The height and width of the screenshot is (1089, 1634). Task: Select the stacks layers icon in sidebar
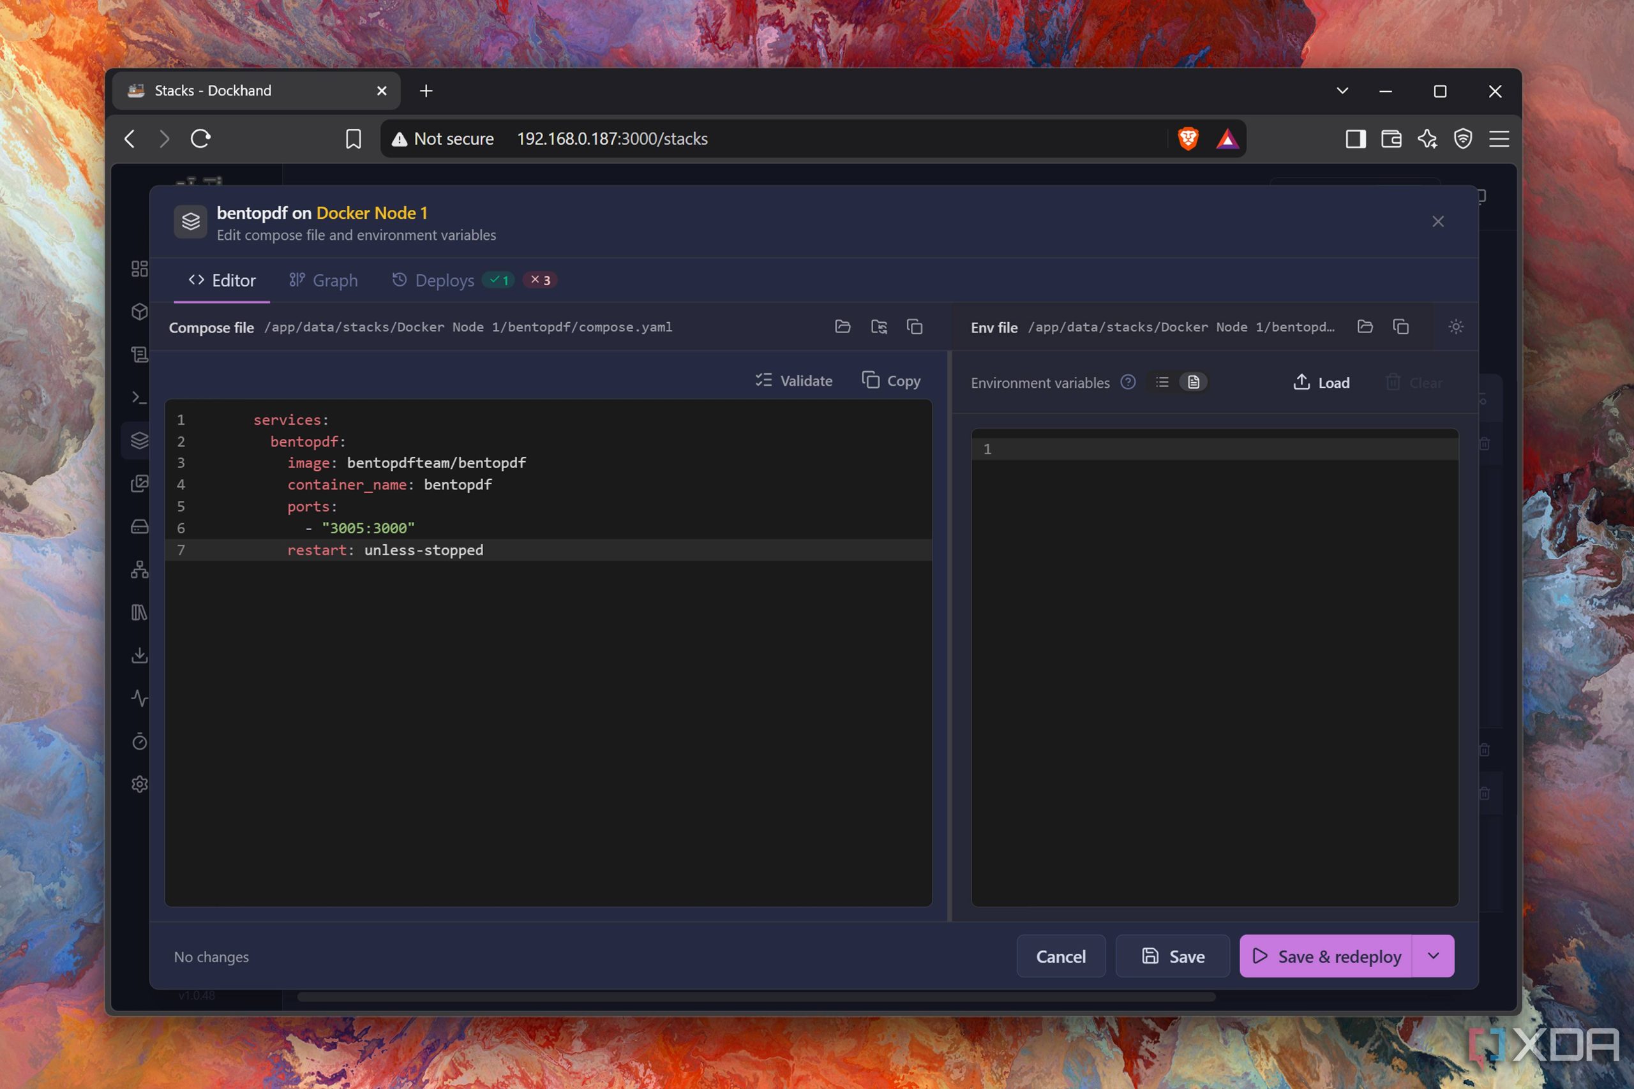(x=140, y=440)
